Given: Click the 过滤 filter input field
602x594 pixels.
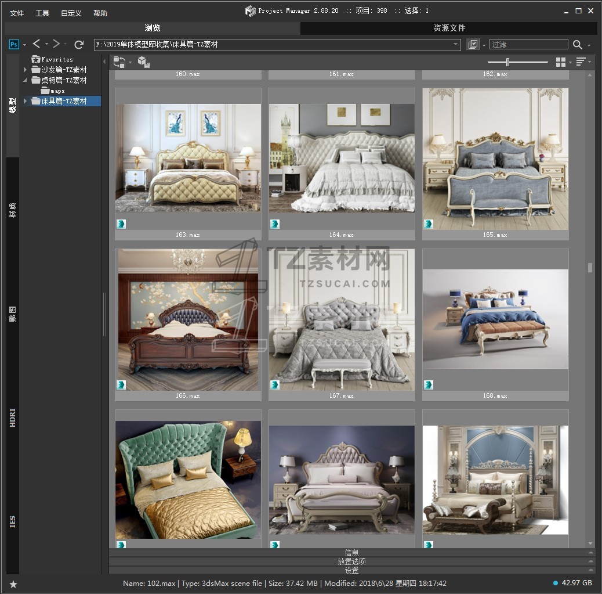Looking at the screenshot, I should tap(528, 44).
